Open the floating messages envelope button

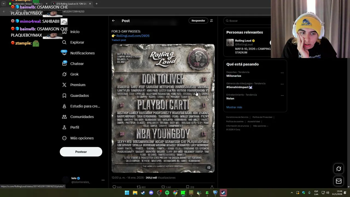click(x=339, y=181)
